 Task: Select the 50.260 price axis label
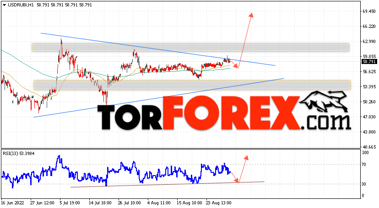[x=369, y=102]
